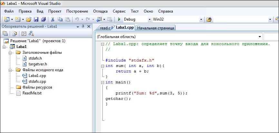
Task: Click the New Project toolbar icon
Action: (x=6, y=19)
